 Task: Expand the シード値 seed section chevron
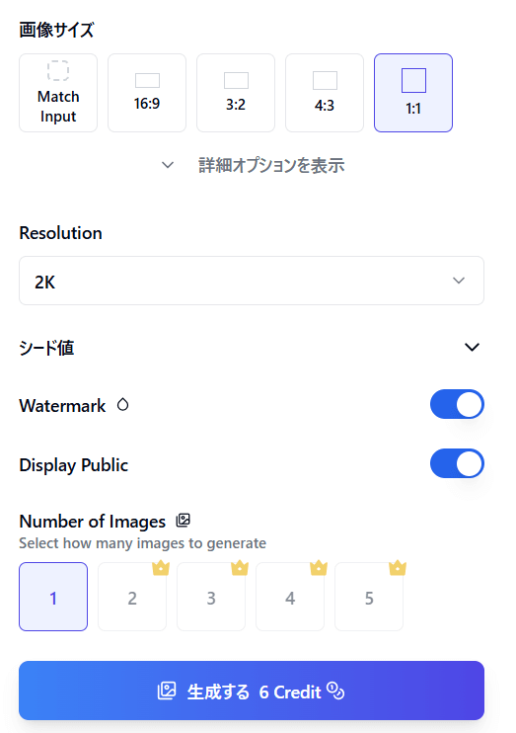473,348
